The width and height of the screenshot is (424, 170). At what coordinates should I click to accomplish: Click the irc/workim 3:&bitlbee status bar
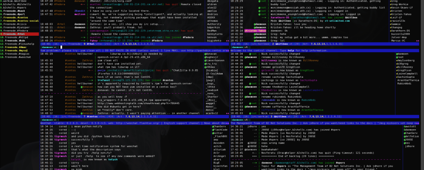(x=325, y=116)
